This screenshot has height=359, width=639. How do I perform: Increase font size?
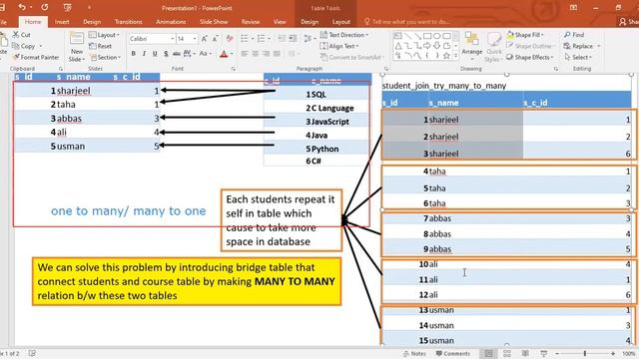point(204,39)
